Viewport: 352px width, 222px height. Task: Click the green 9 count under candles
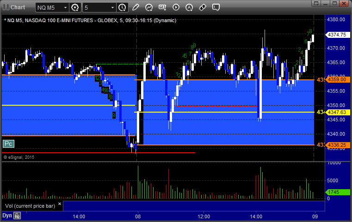[x=114, y=115]
